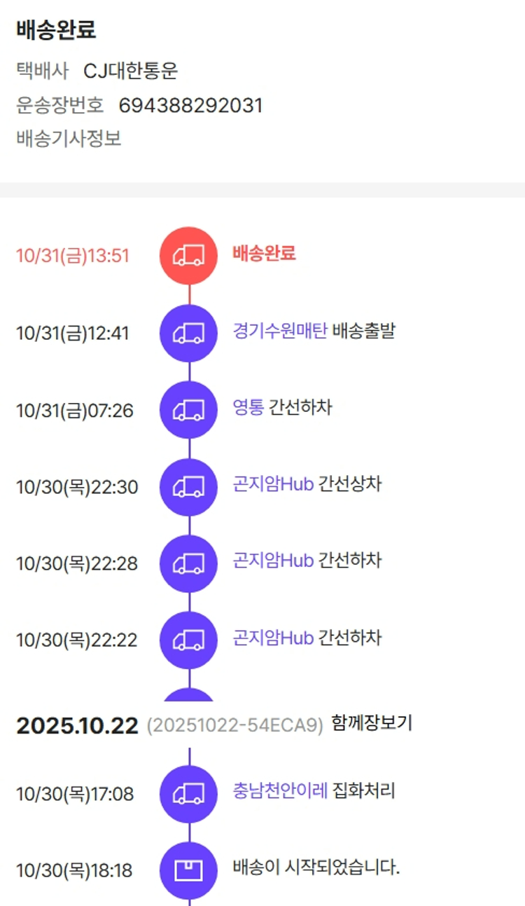
Task: Select the truck icon in the 22:28 row
Action: click(189, 563)
